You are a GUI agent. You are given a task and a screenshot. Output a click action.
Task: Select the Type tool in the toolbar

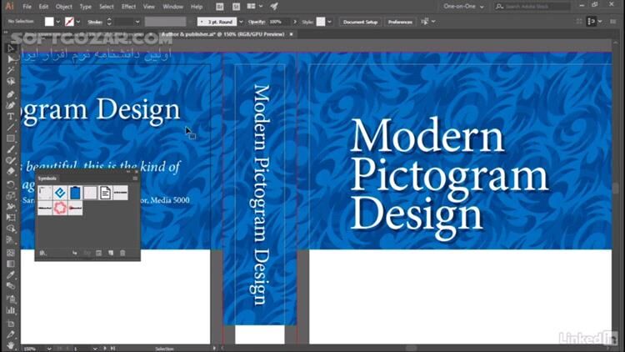coord(11,117)
